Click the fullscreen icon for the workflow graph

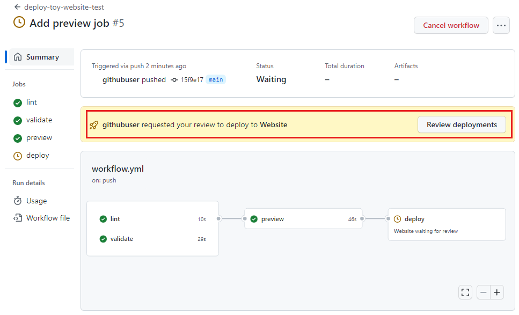(x=465, y=292)
